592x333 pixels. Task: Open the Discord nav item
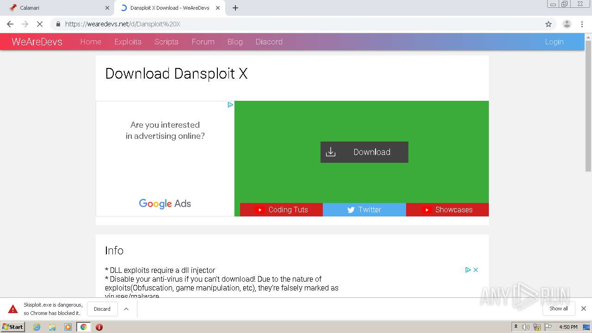click(269, 42)
